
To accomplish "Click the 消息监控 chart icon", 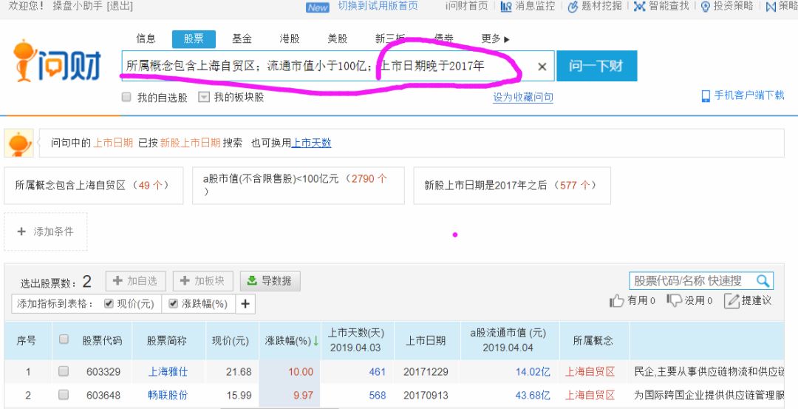I will [505, 6].
